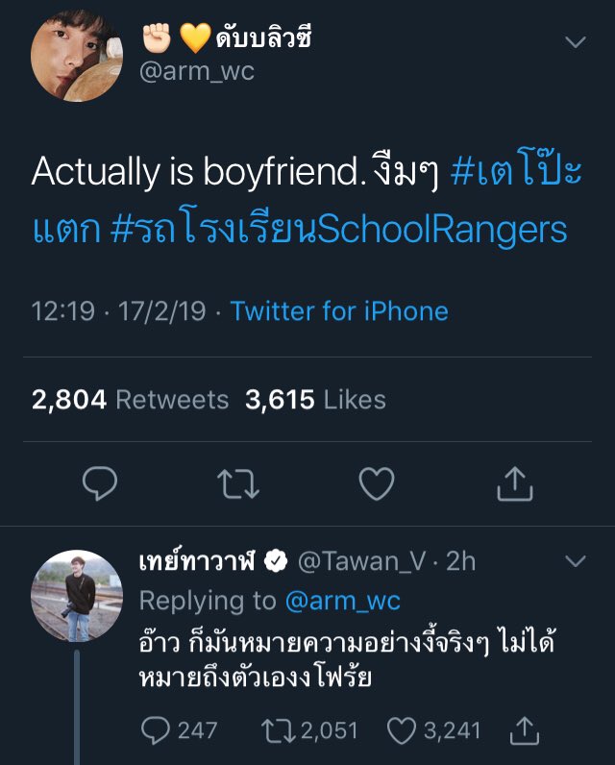This screenshot has width=615, height=765.
Task: Open arm_wc profile picture
Action: pos(78,58)
